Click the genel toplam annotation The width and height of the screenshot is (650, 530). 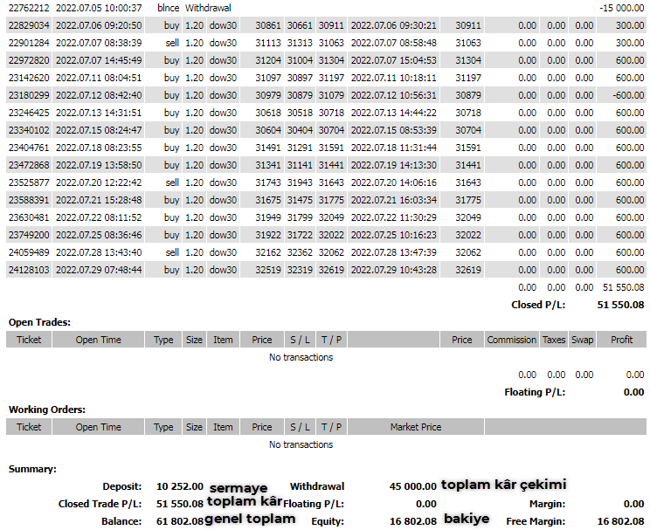(x=250, y=519)
